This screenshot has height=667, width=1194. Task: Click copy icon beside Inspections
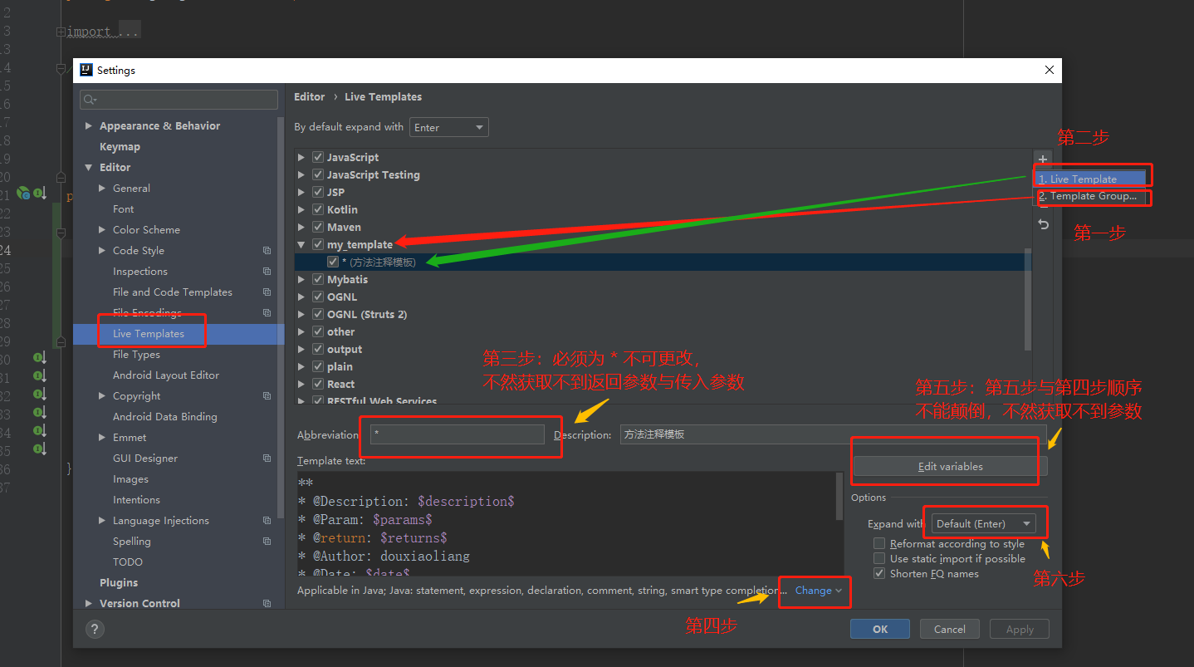coord(267,272)
